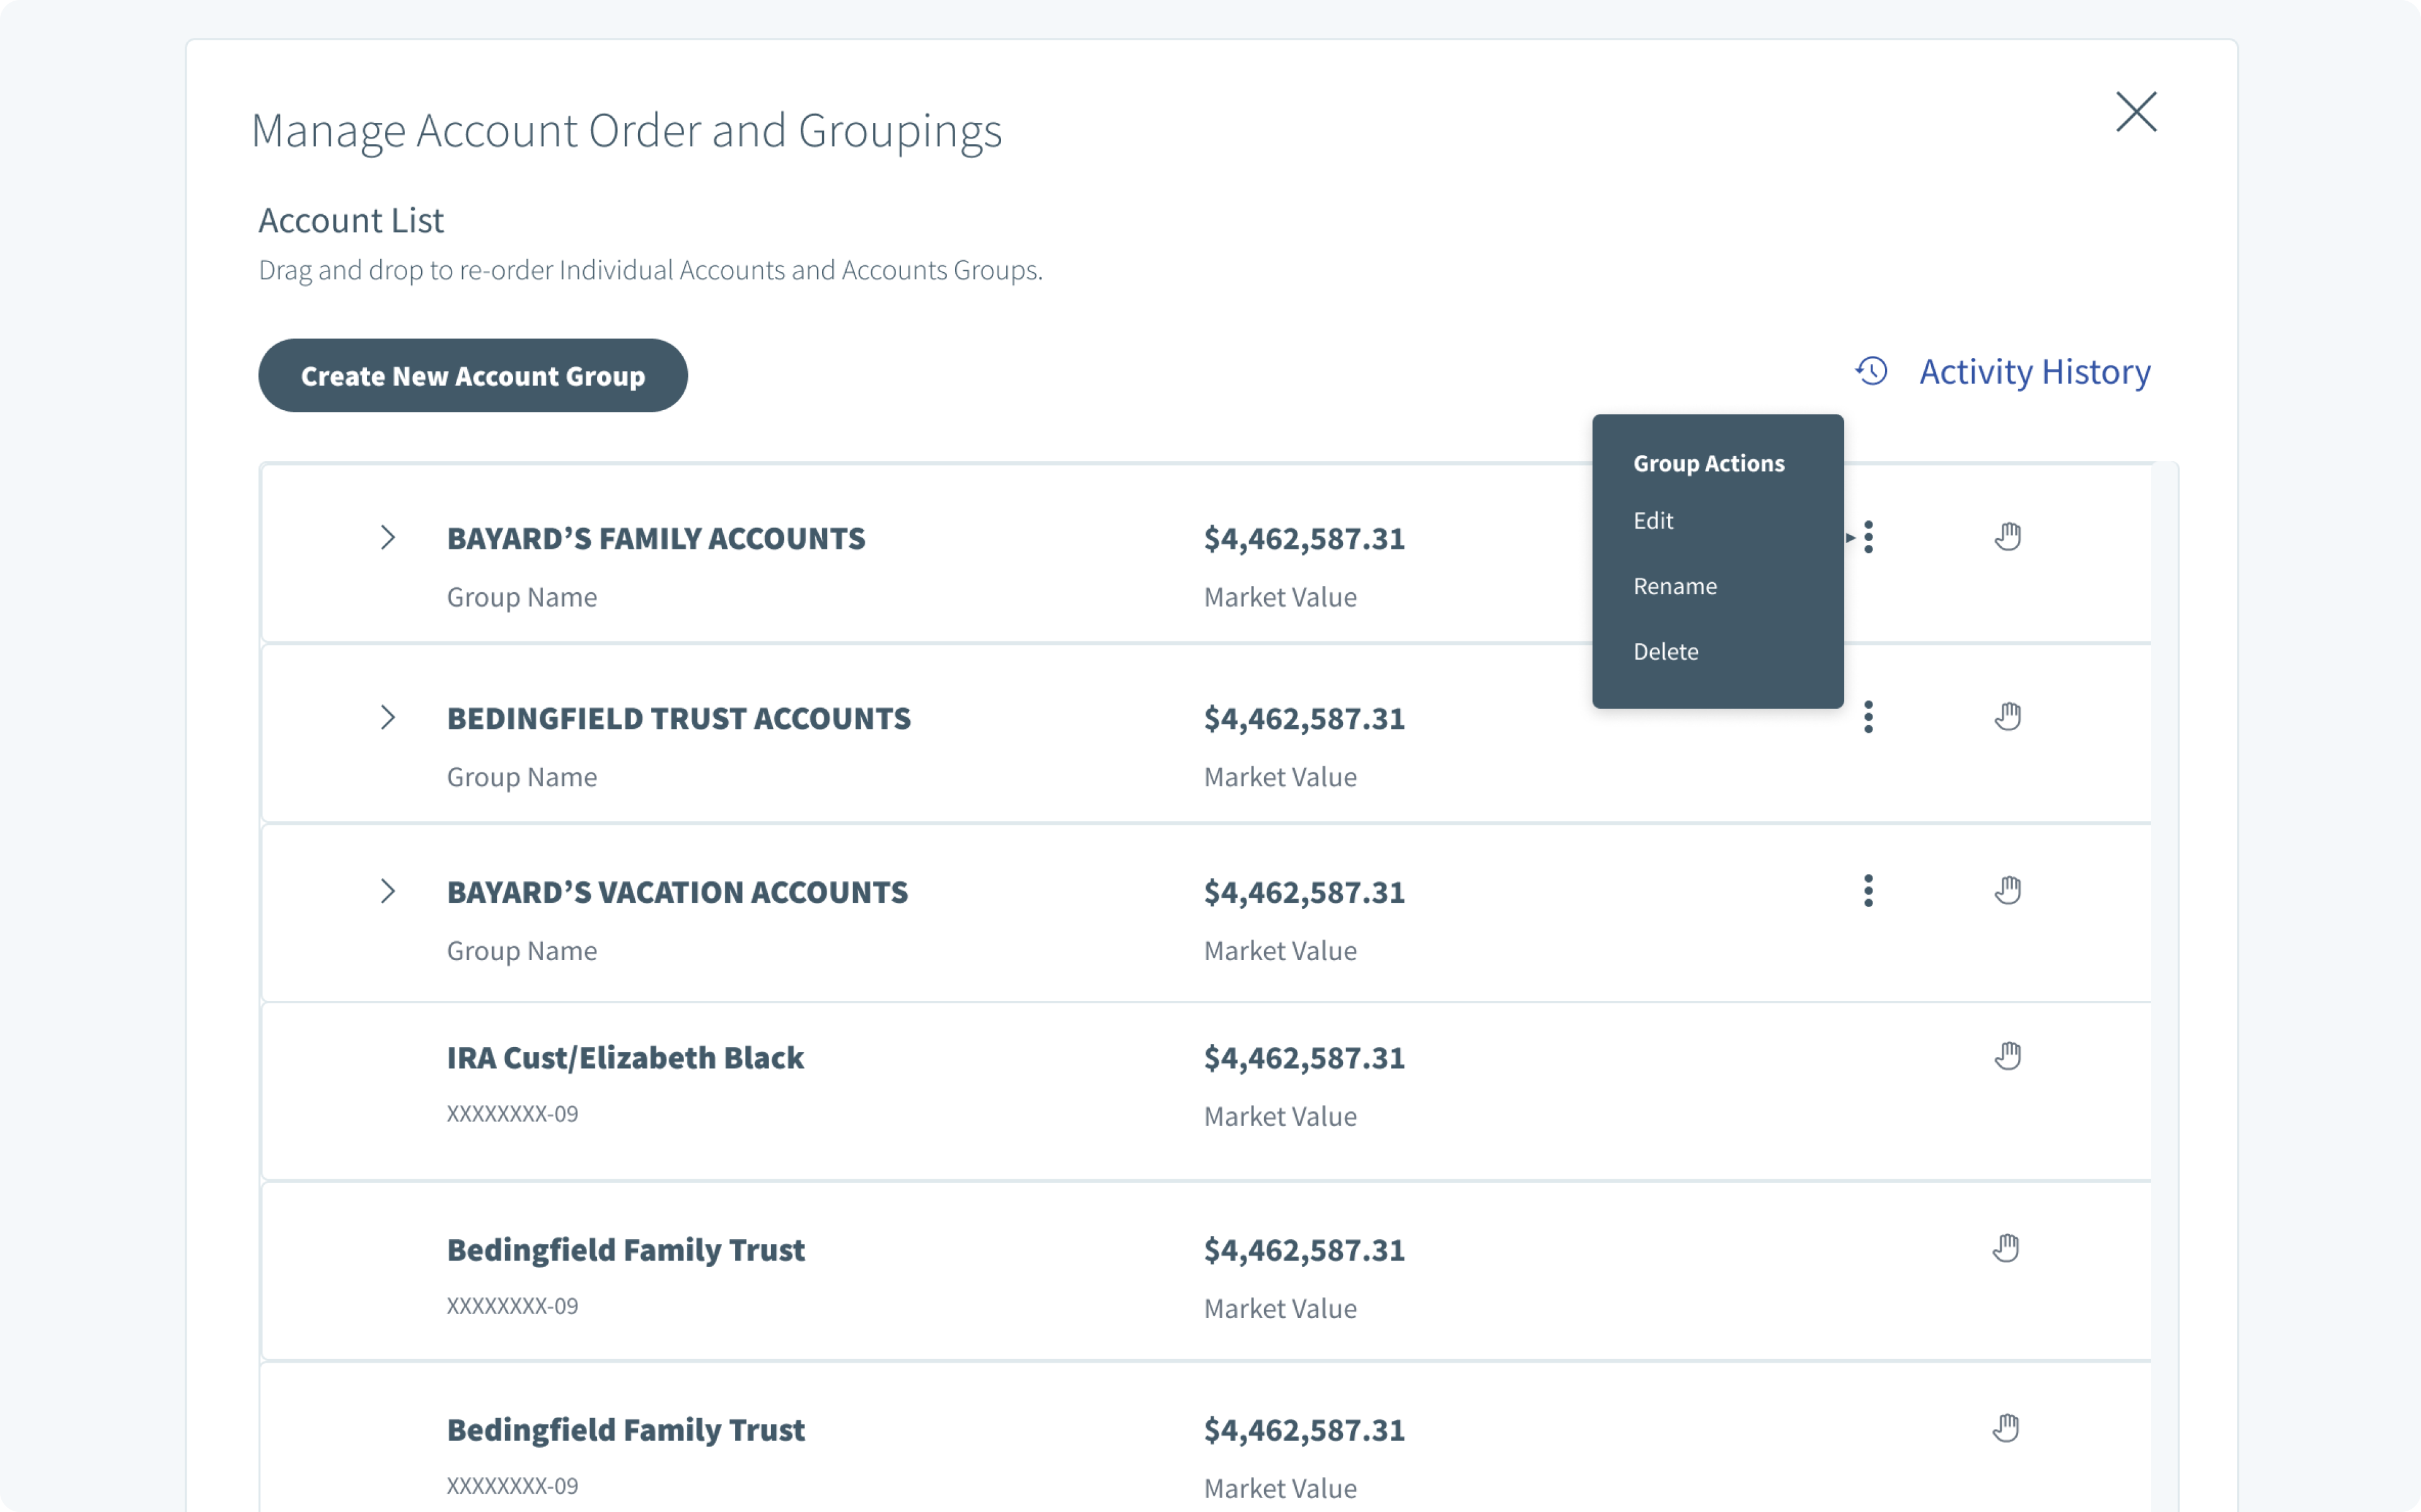Open three-dot menu for Bedingfield Trust Accounts
Viewport: 2421px width, 1512px height.
pos(1868,717)
